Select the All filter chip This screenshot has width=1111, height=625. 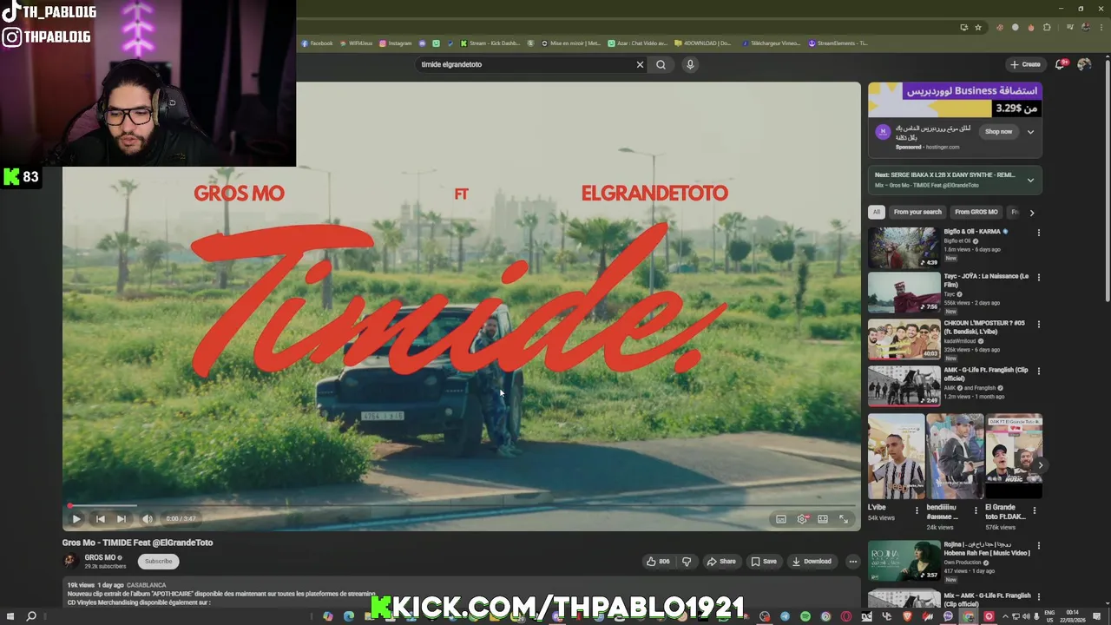click(x=877, y=212)
